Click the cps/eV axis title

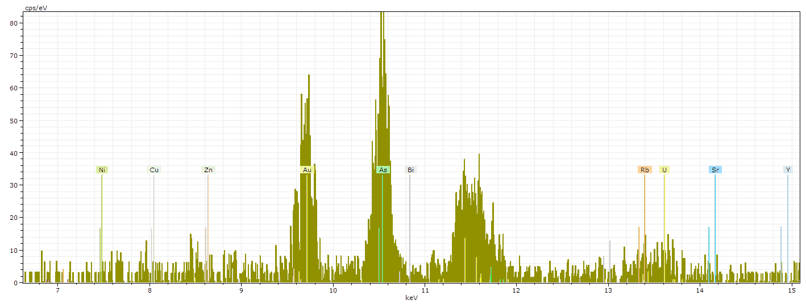click(x=36, y=8)
